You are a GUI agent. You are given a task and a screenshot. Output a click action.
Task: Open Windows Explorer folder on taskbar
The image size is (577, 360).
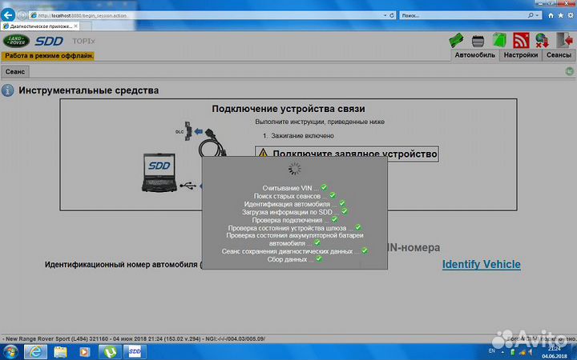tap(60, 352)
